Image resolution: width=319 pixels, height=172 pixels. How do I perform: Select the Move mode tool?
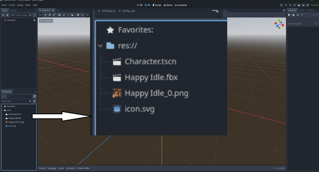(45, 15)
